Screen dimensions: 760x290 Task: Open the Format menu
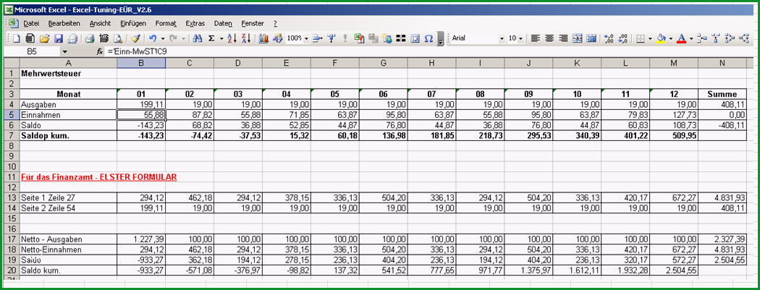pyautogui.click(x=166, y=23)
